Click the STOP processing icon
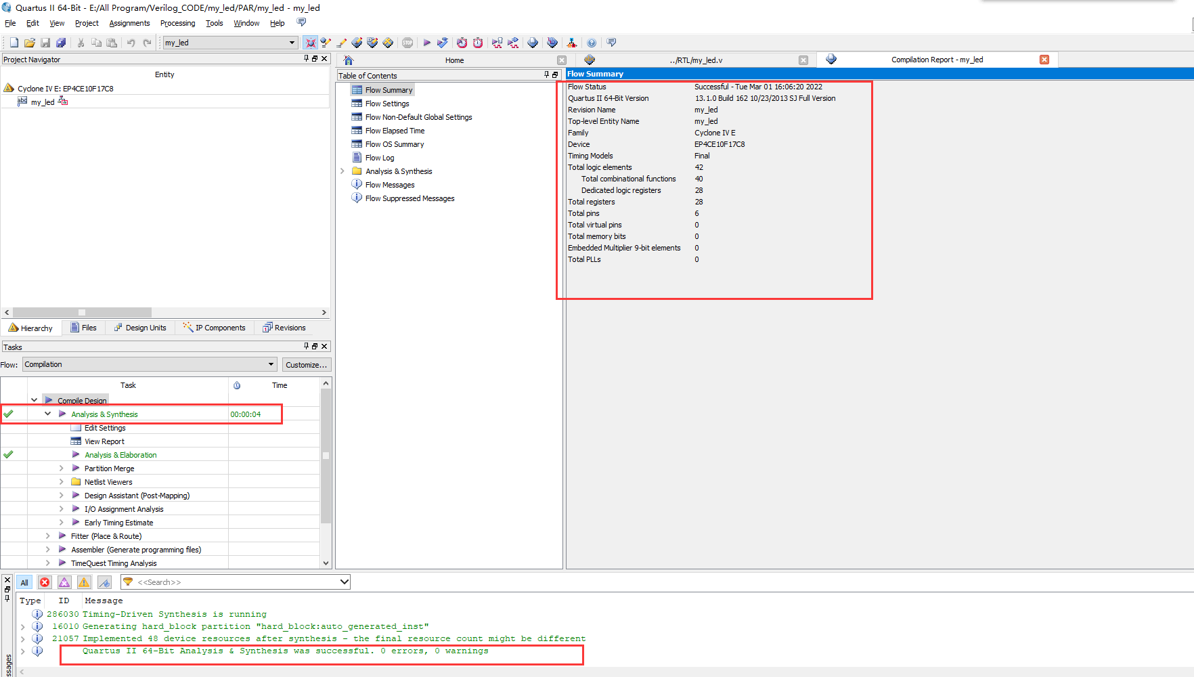1194x677 pixels. (407, 43)
